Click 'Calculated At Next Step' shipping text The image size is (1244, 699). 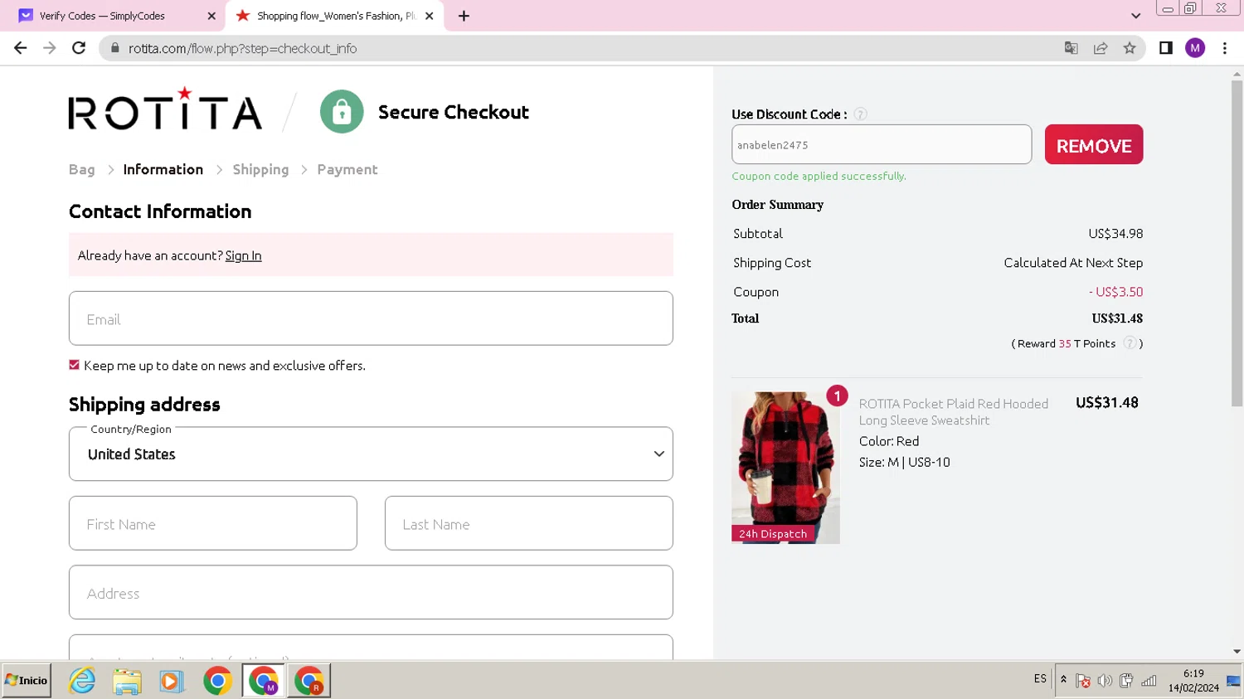[x=1073, y=263]
